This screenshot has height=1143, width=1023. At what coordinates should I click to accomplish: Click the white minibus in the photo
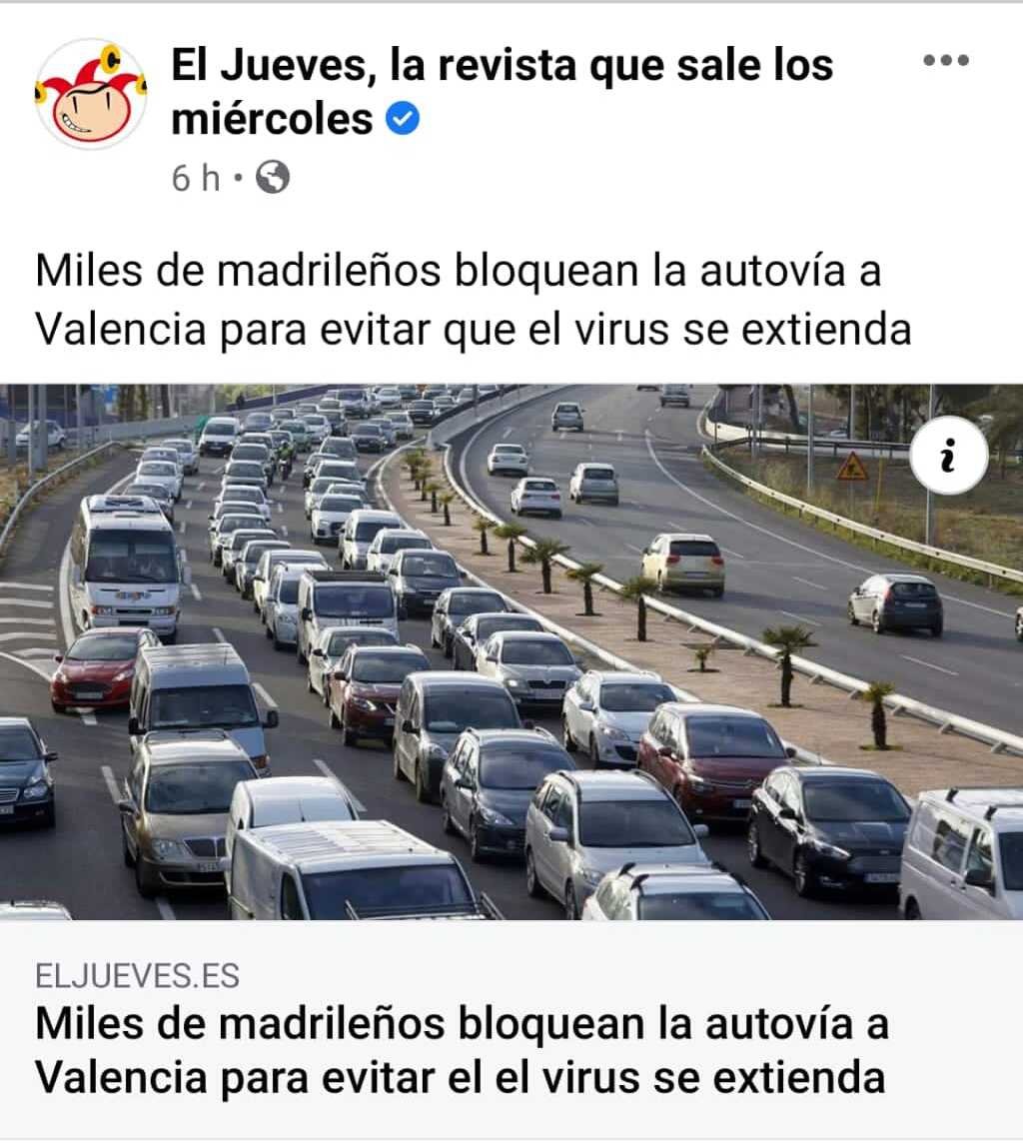[x=125, y=564]
